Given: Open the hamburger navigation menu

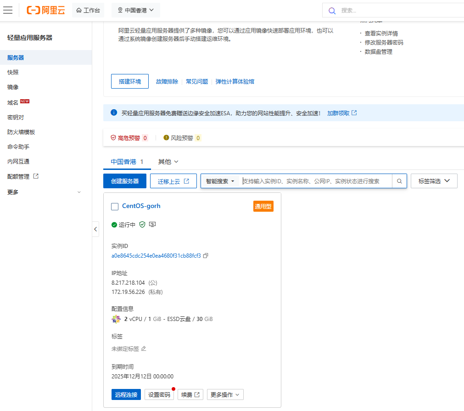Looking at the screenshot, I should tap(8, 10).
